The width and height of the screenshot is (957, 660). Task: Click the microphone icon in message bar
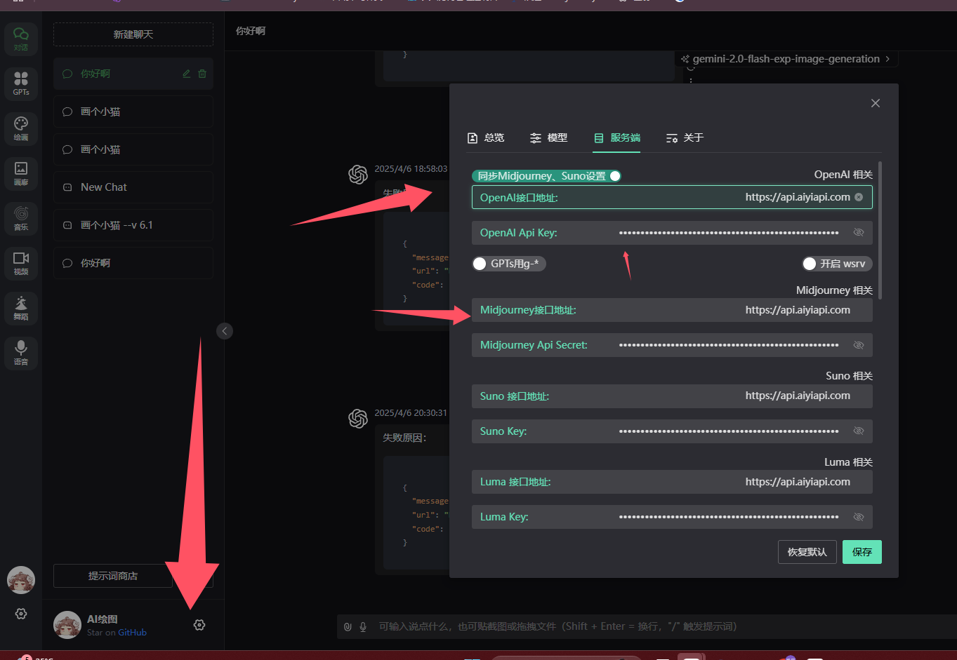(x=363, y=626)
